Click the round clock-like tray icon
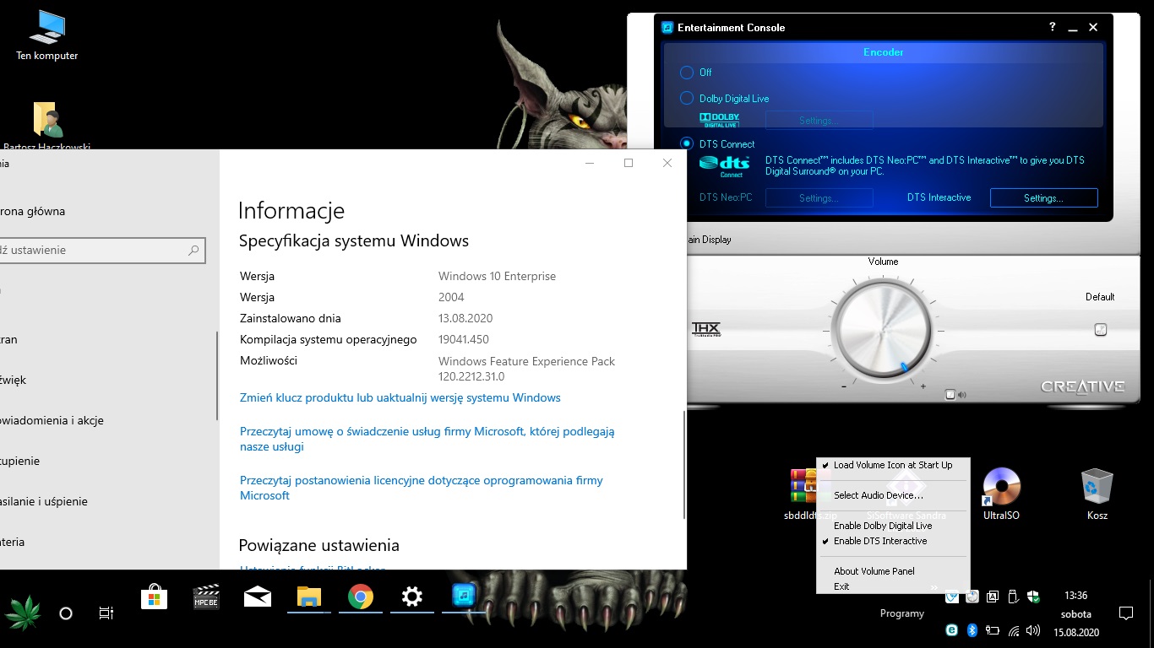Viewport: 1154px width, 648px height. [x=972, y=597]
